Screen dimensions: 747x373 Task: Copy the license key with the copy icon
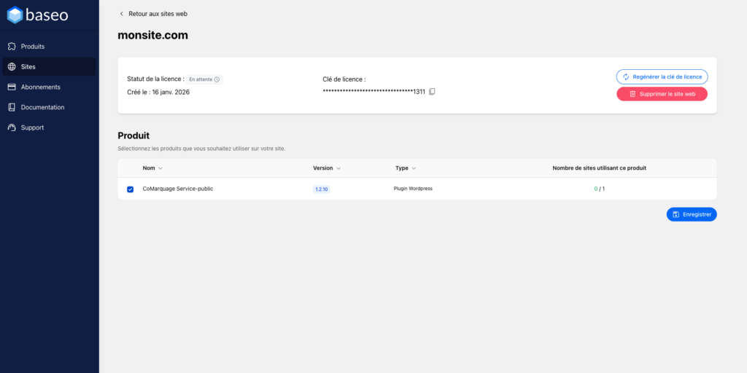click(x=432, y=92)
